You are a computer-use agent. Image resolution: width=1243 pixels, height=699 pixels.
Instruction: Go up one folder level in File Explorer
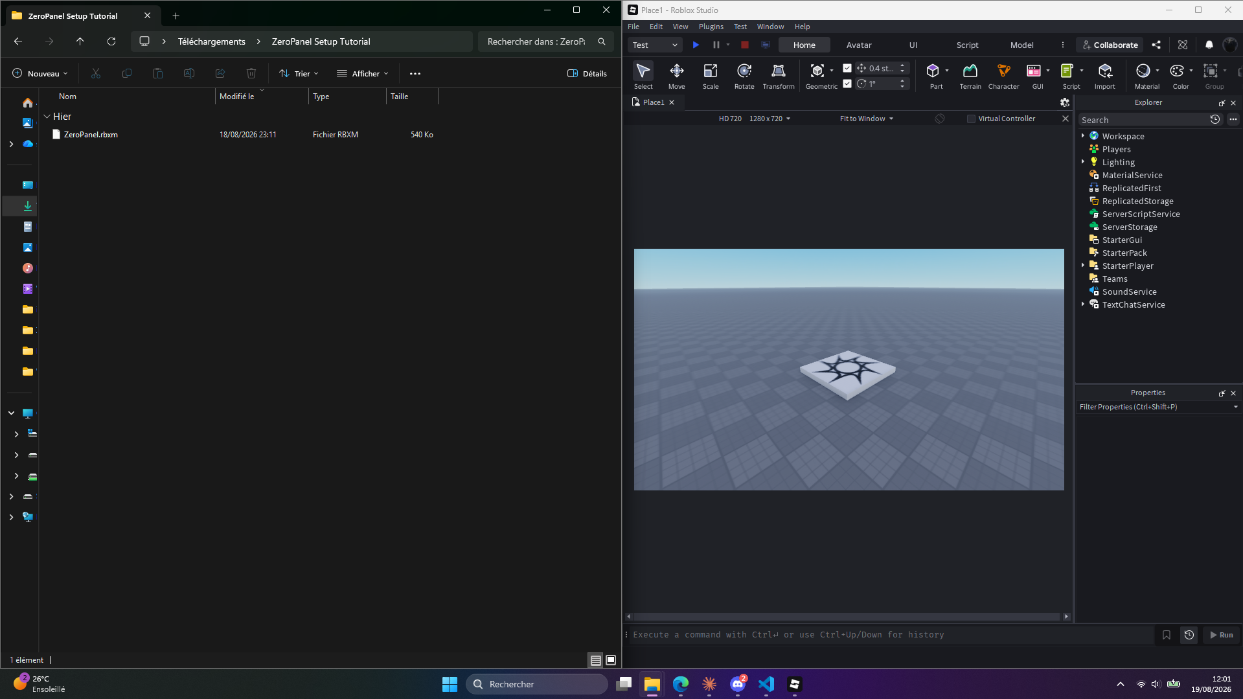(x=80, y=41)
